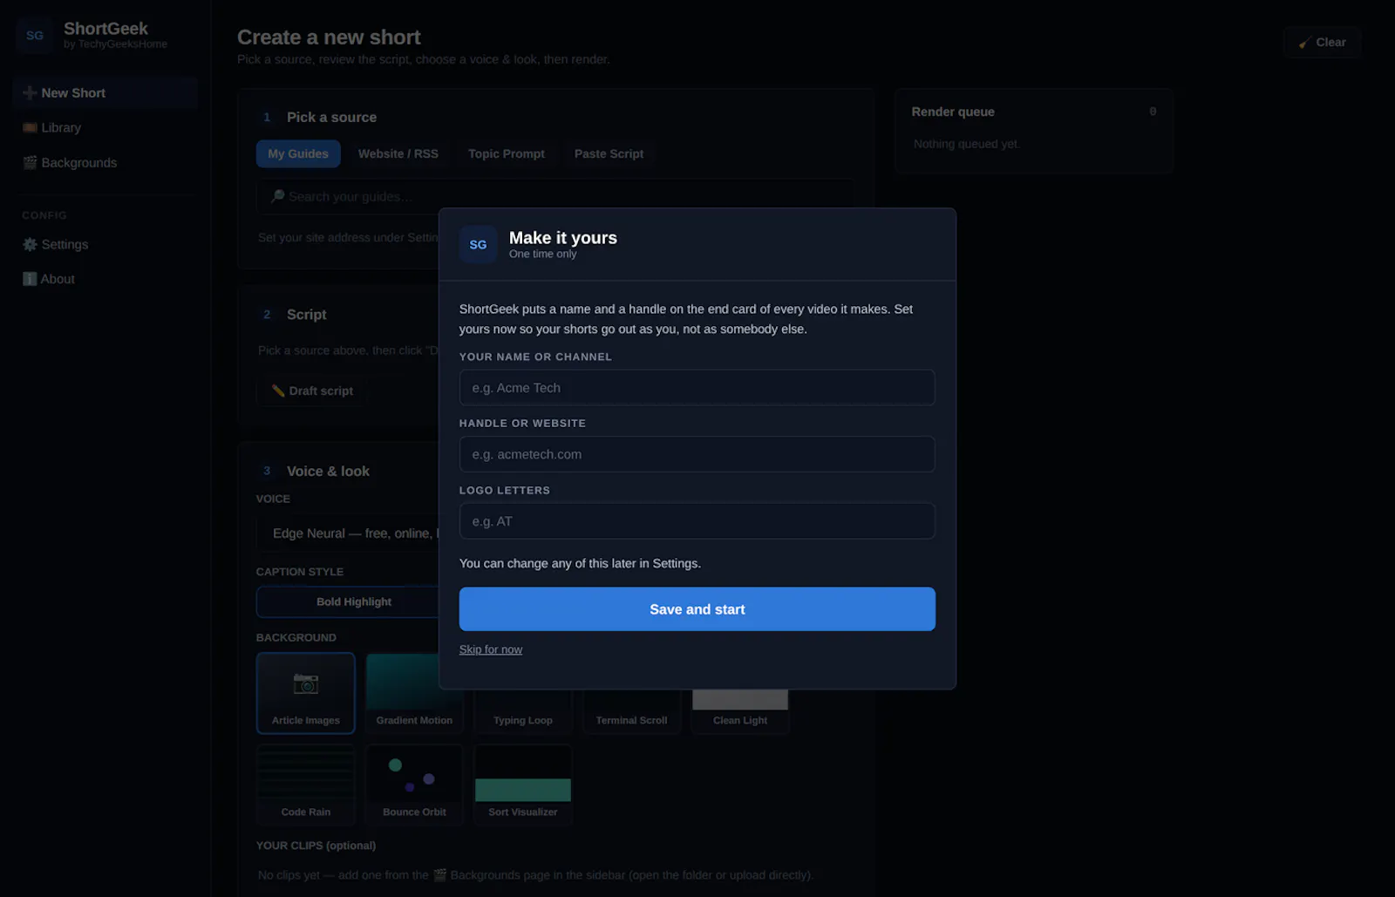Click the Clear button
Image resolution: width=1395 pixels, height=897 pixels.
click(x=1322, y=43)
